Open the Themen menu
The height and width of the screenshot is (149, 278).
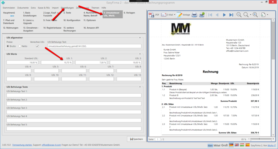point(95,8)
